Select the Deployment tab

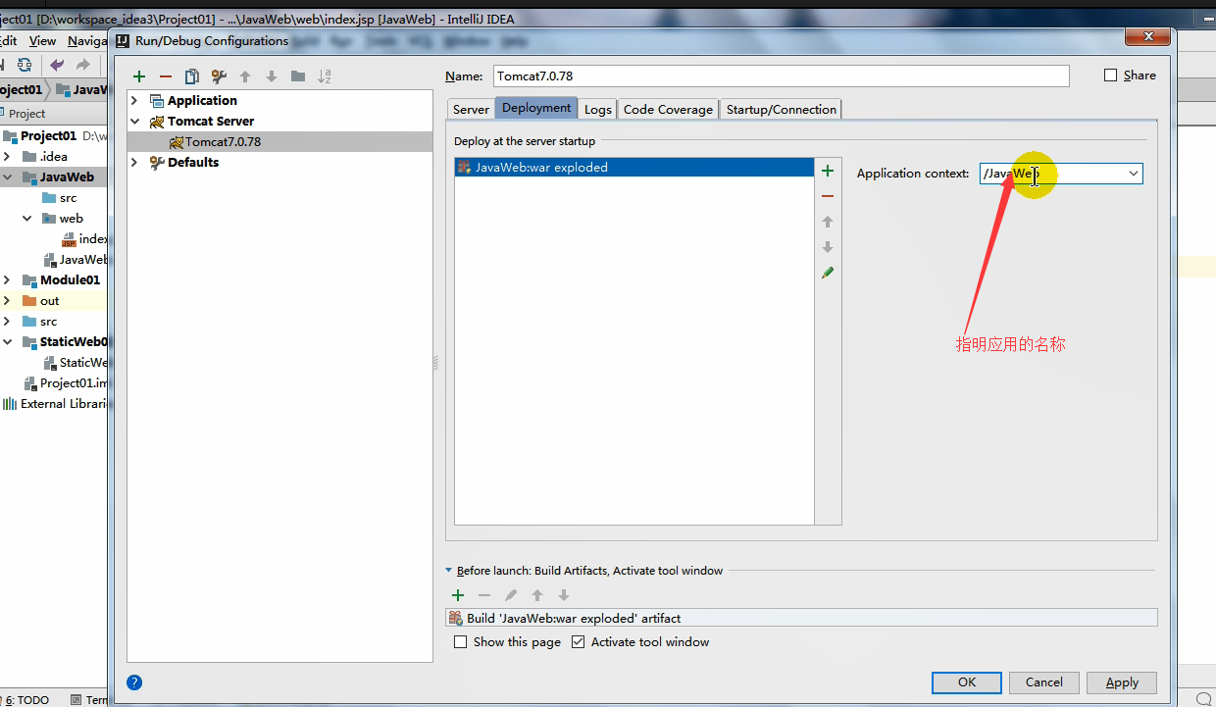(x=536, y=108)
